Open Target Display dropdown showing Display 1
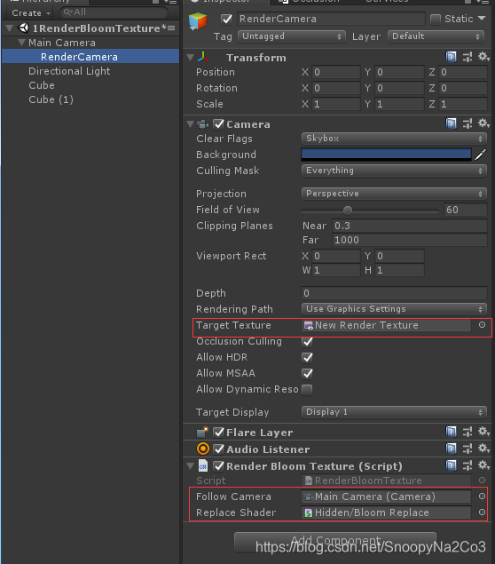 coord(394,412)
